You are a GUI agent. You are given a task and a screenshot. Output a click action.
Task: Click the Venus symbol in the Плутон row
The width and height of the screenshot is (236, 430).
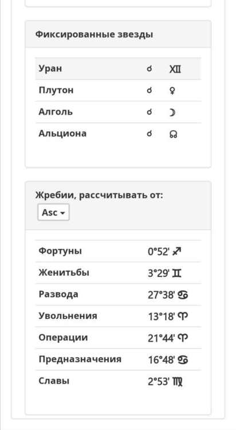click(172, 91)
